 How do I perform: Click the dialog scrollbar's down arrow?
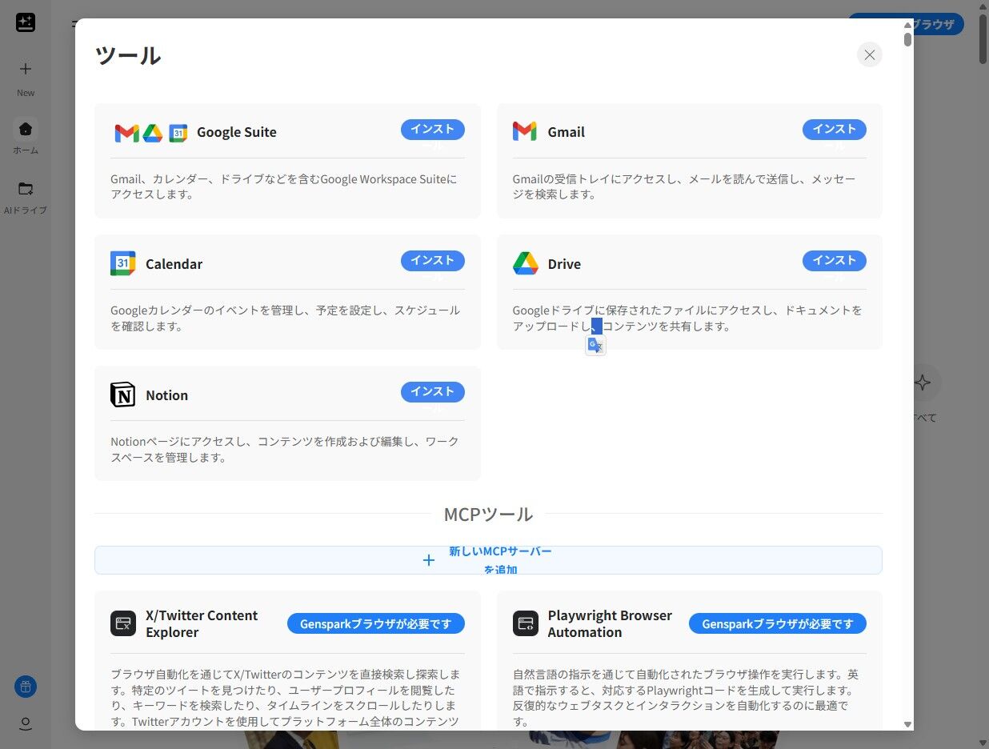click(907, 724)
